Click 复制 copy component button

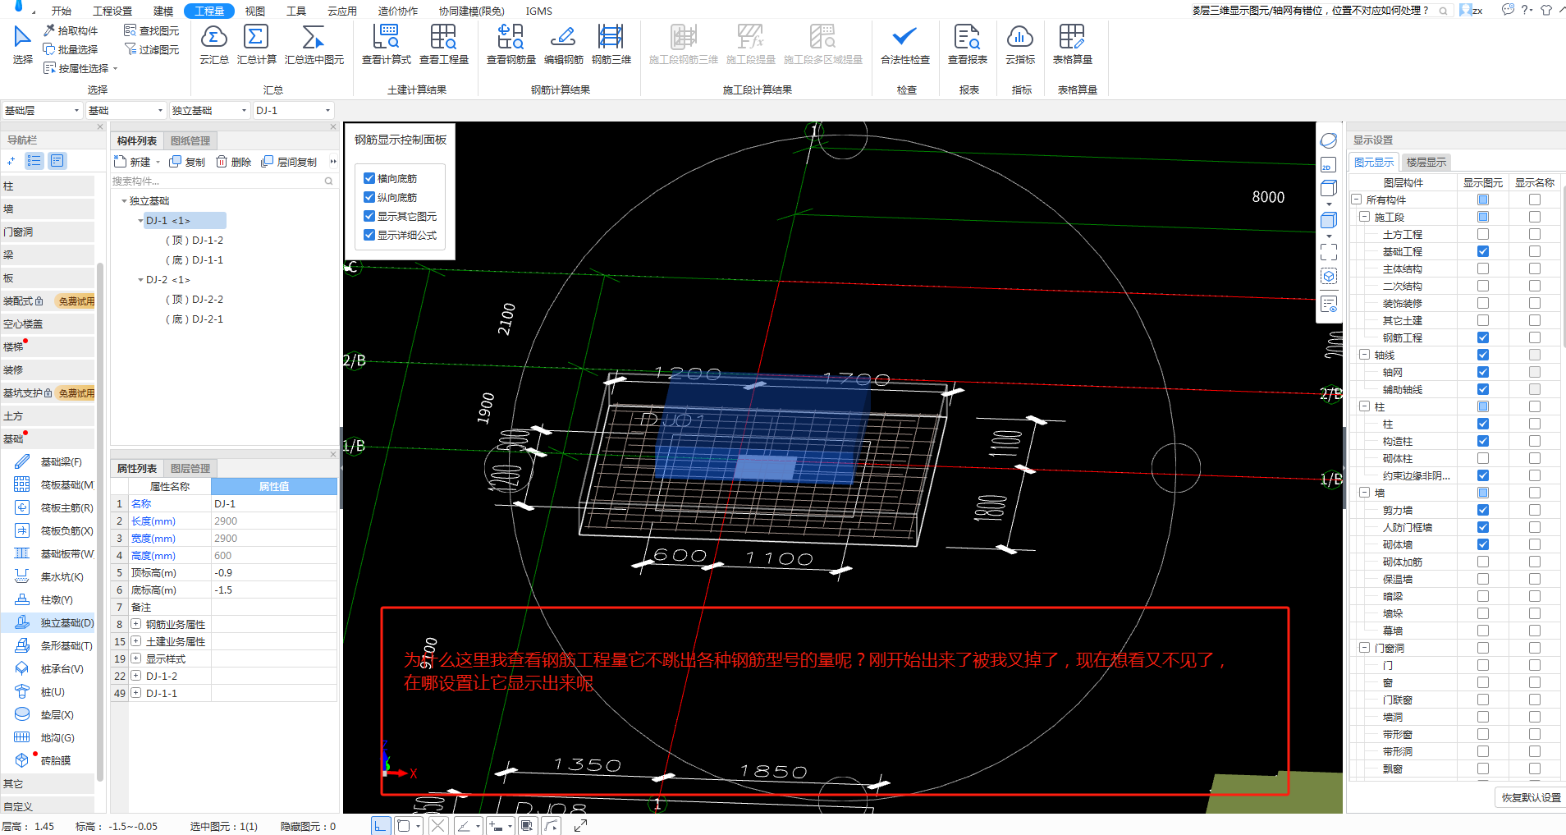point(187,162)
